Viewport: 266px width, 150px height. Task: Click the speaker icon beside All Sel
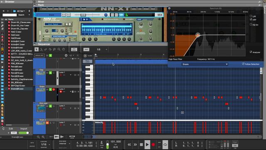pyautogui.click(x=29, y=11)
